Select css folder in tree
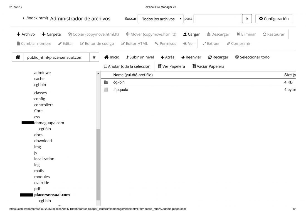This screenshot has height=216, width=306. 37,117
